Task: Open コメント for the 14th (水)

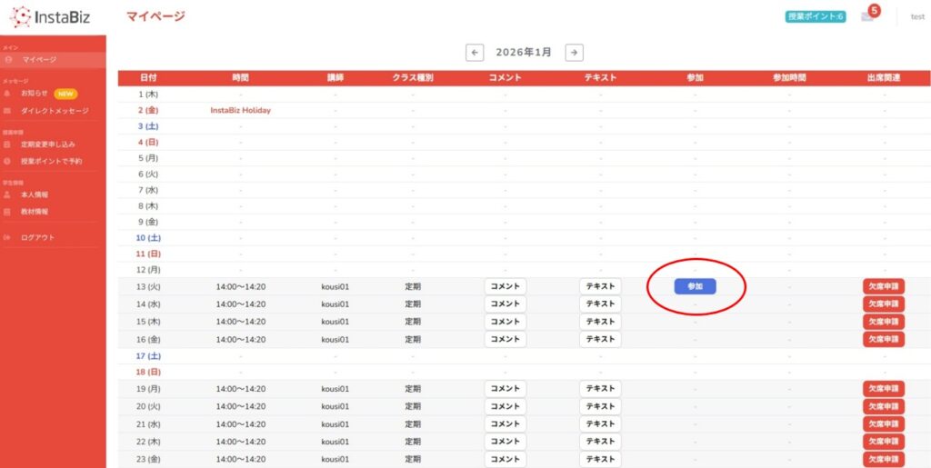Action: (x=505, y=304)
